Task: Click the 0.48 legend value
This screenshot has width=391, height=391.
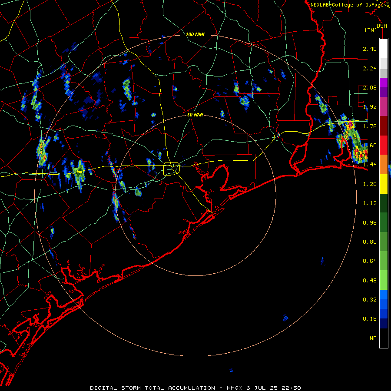Action: pos(370,281)
